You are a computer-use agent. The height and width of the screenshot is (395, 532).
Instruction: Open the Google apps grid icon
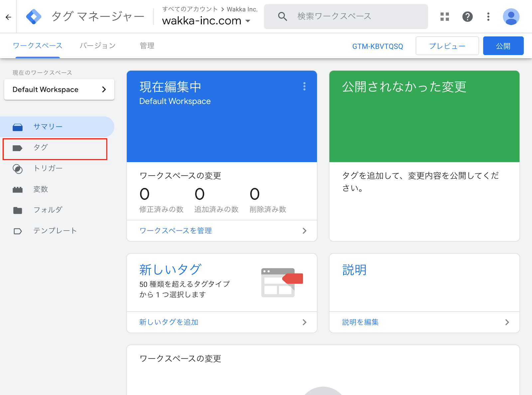445,17
